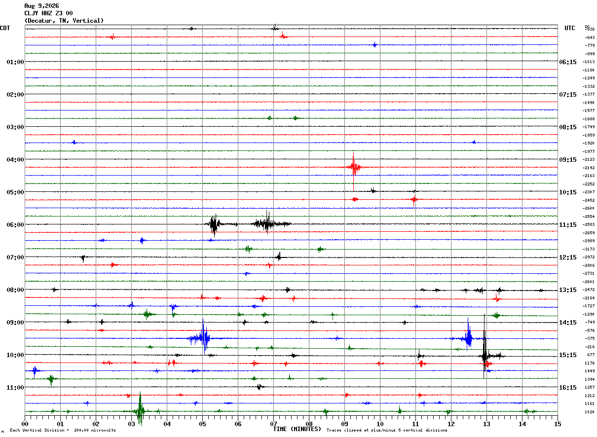Select the 05:00 CDT time label

[15, 192]
